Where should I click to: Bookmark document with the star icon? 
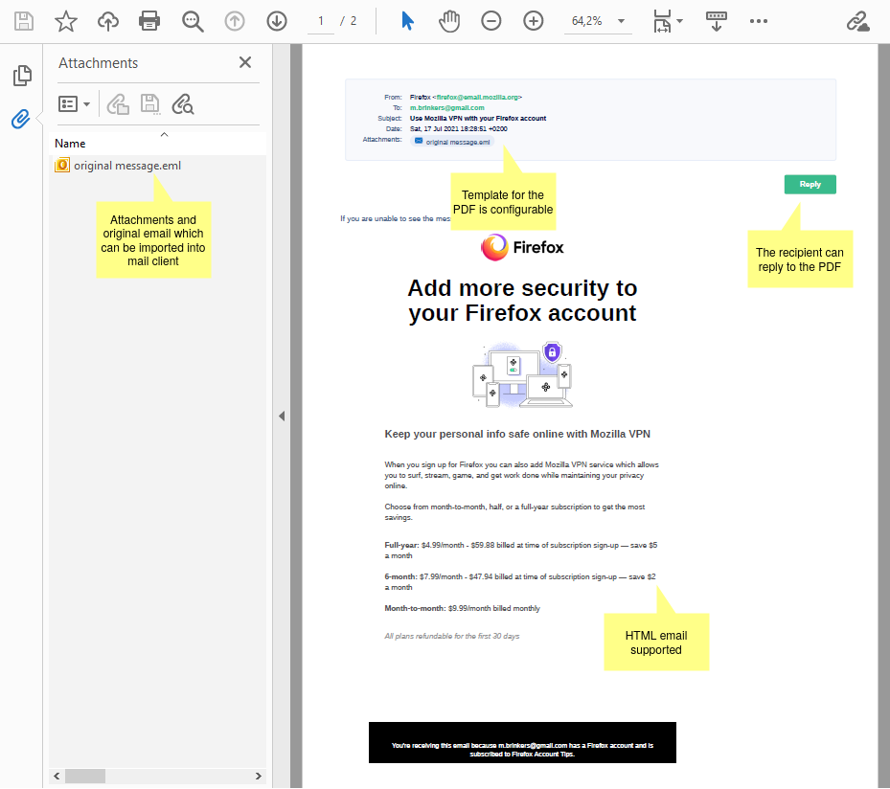tap(66, 21)
